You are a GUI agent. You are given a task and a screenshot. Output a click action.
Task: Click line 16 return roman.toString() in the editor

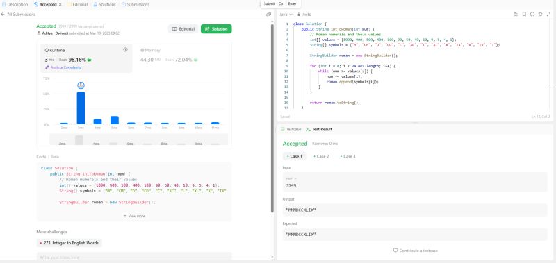(335, 103)
